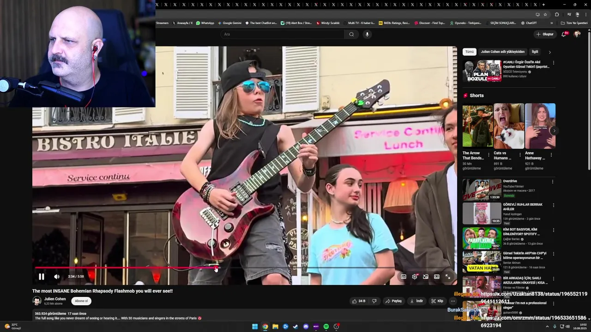The image size is (591, 332).
Task: Open Steam from the taskbar
Action: pos(295,326)
